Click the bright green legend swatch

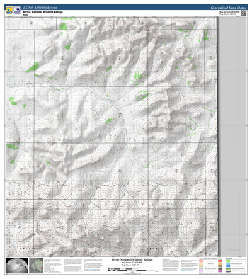click(228, 261)
